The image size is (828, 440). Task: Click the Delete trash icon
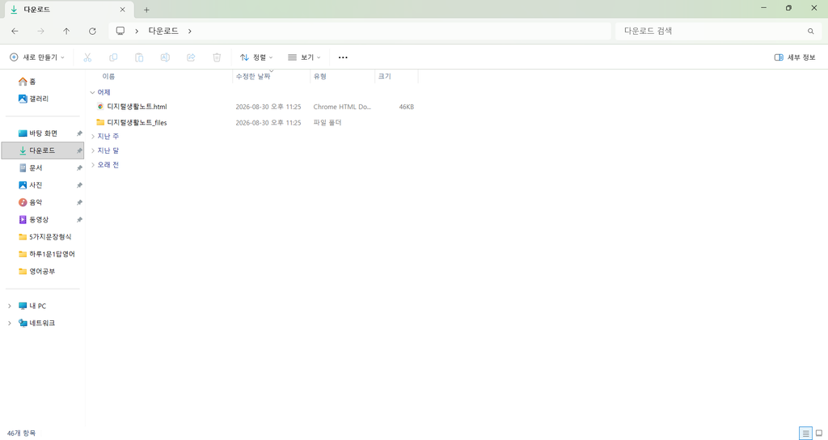click(x=217, y=57)
